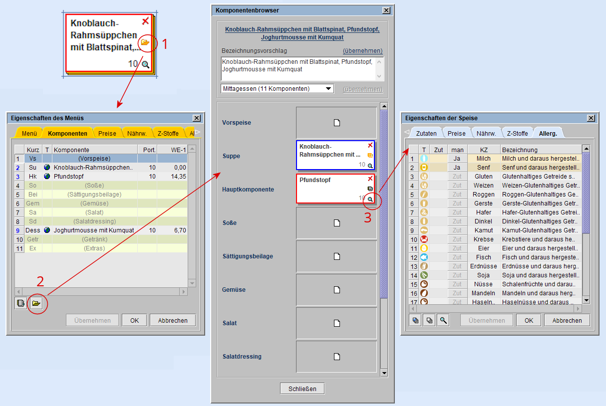Click the open folder icon on the menu card
The width and height of the screenshot is (606, 406).
[x=145, y=43]
